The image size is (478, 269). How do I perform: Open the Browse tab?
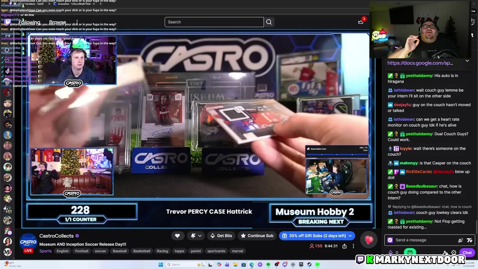pos(58,22)
